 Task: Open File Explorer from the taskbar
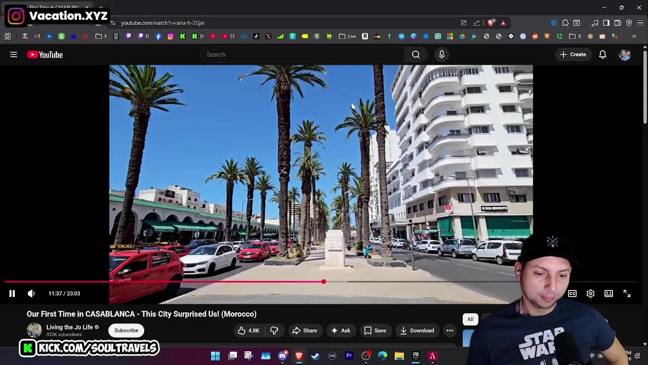tap(399, 356)
